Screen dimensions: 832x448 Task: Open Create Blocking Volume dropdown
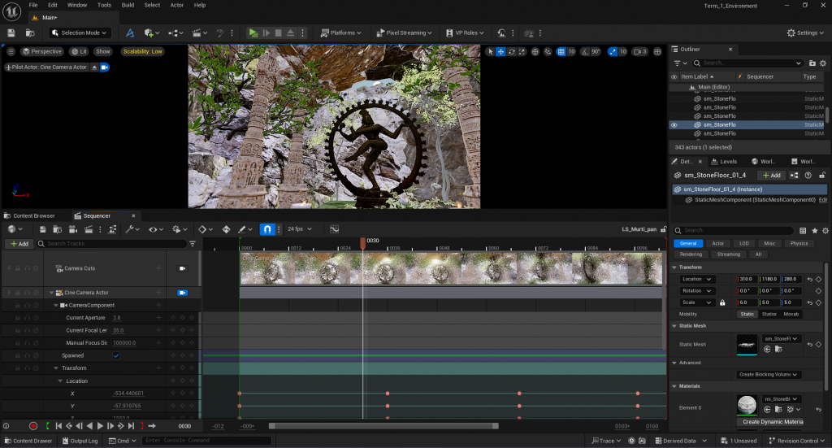point(769,375)
